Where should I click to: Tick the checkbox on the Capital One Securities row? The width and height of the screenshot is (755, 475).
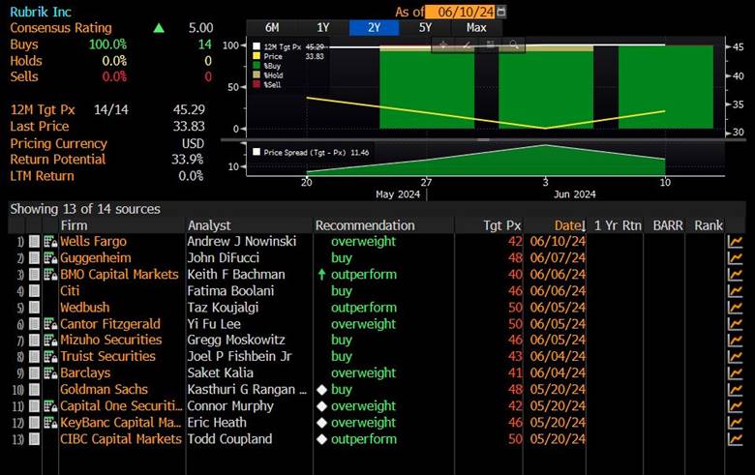tap(34, 406)
